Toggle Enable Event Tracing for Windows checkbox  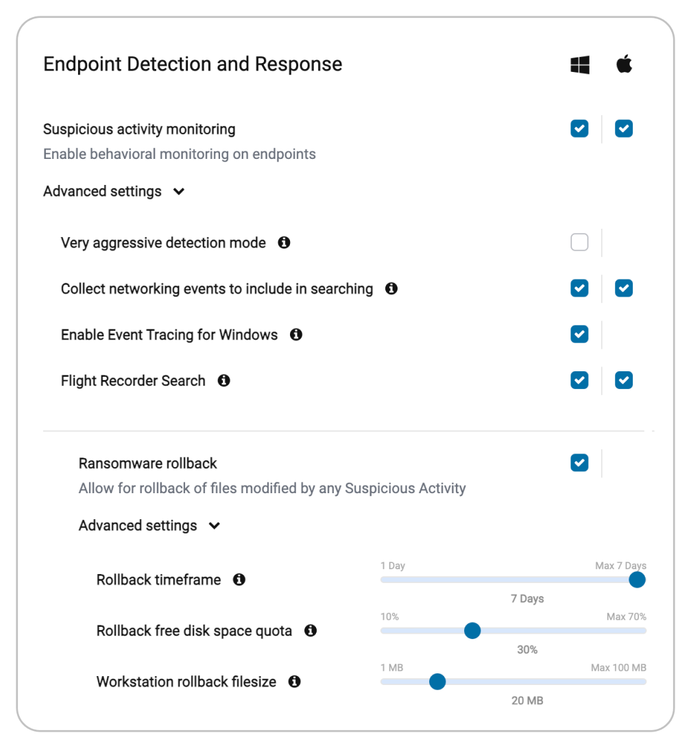579,334
